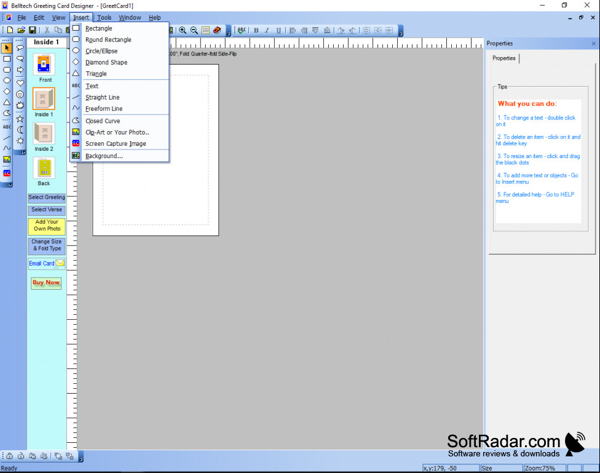This screenshot has width=600, height=473.
Task: Pick the ellipse tool in left toolbox
Action: (x=7, y=81)
